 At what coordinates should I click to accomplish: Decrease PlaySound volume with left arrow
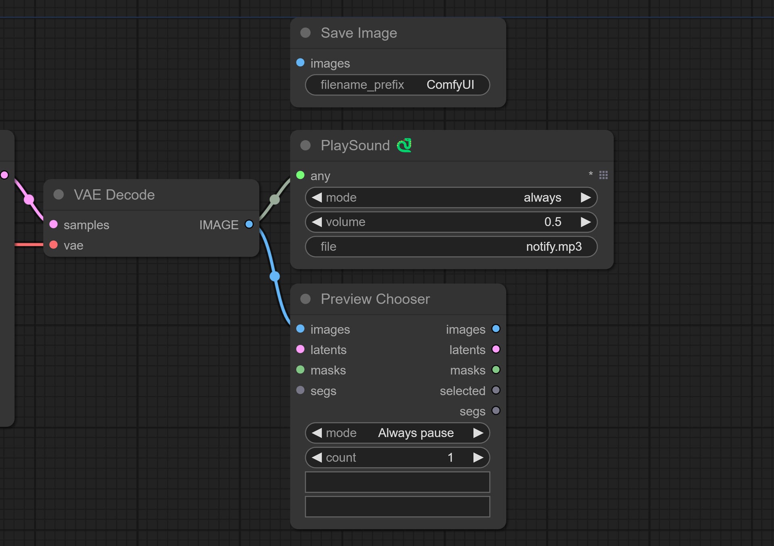[x=317, y=222]
